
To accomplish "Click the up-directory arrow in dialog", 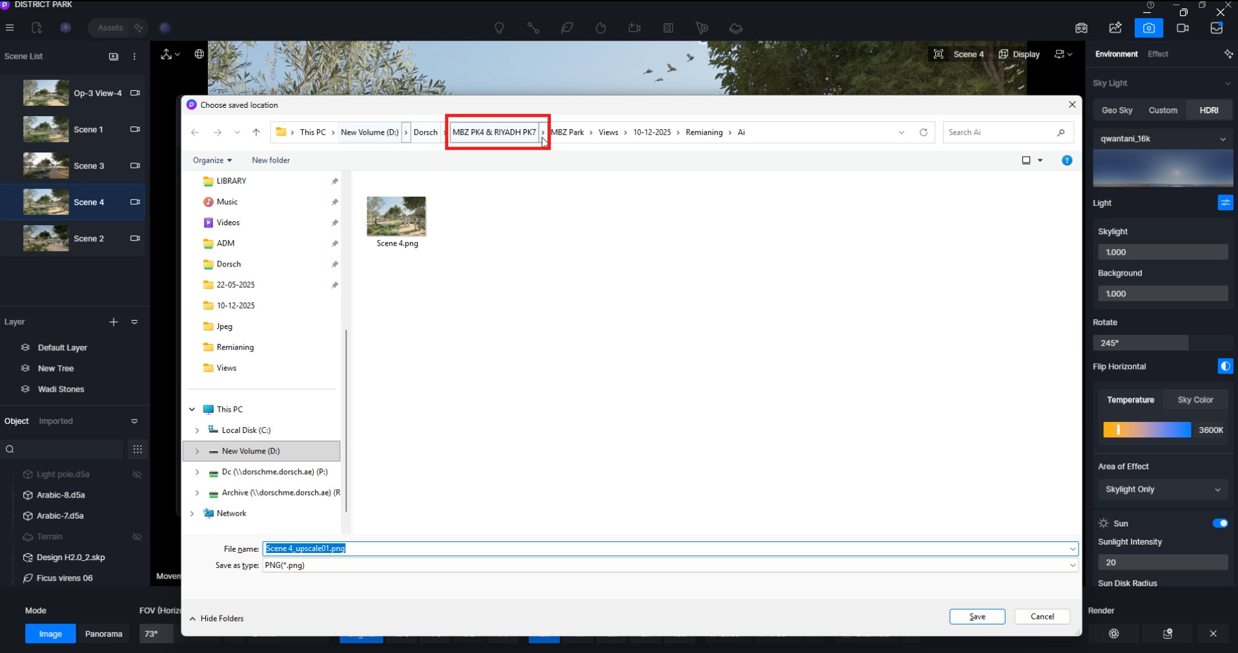I will 256,132.
